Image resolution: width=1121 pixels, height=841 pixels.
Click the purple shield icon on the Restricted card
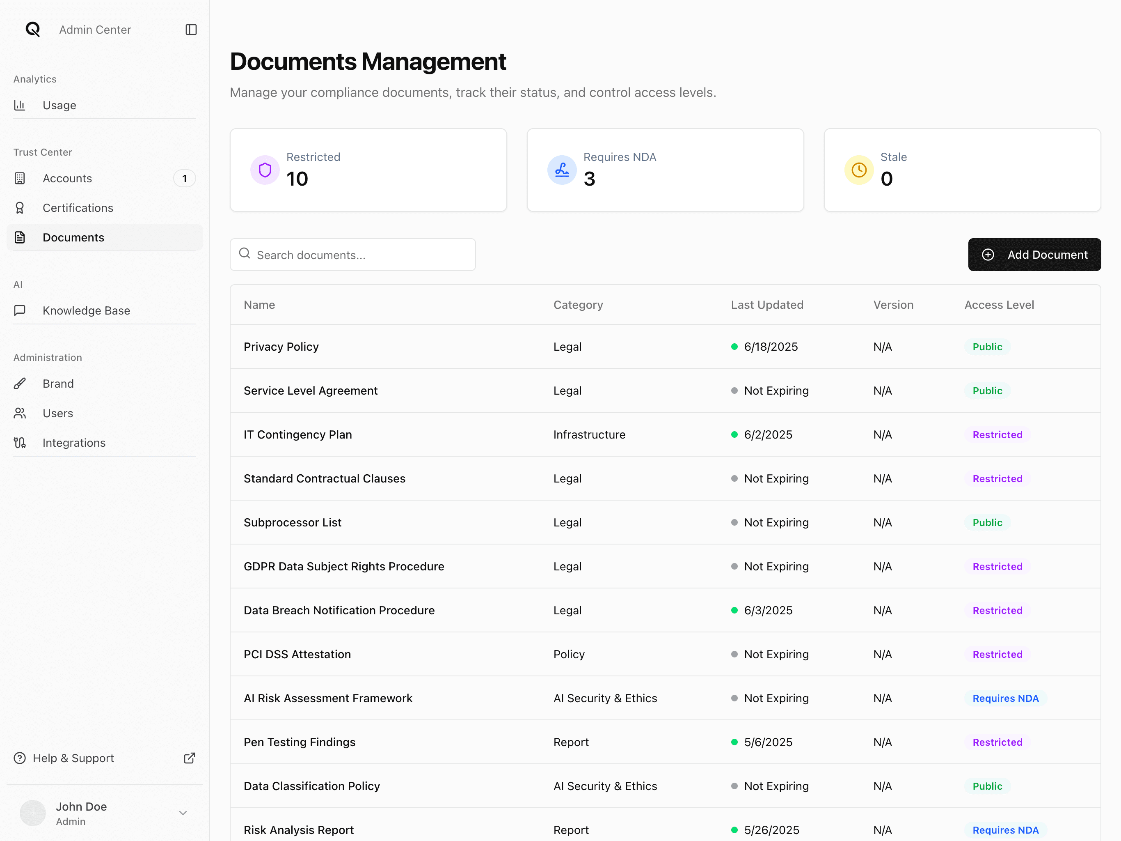click(x=265, y=170)
